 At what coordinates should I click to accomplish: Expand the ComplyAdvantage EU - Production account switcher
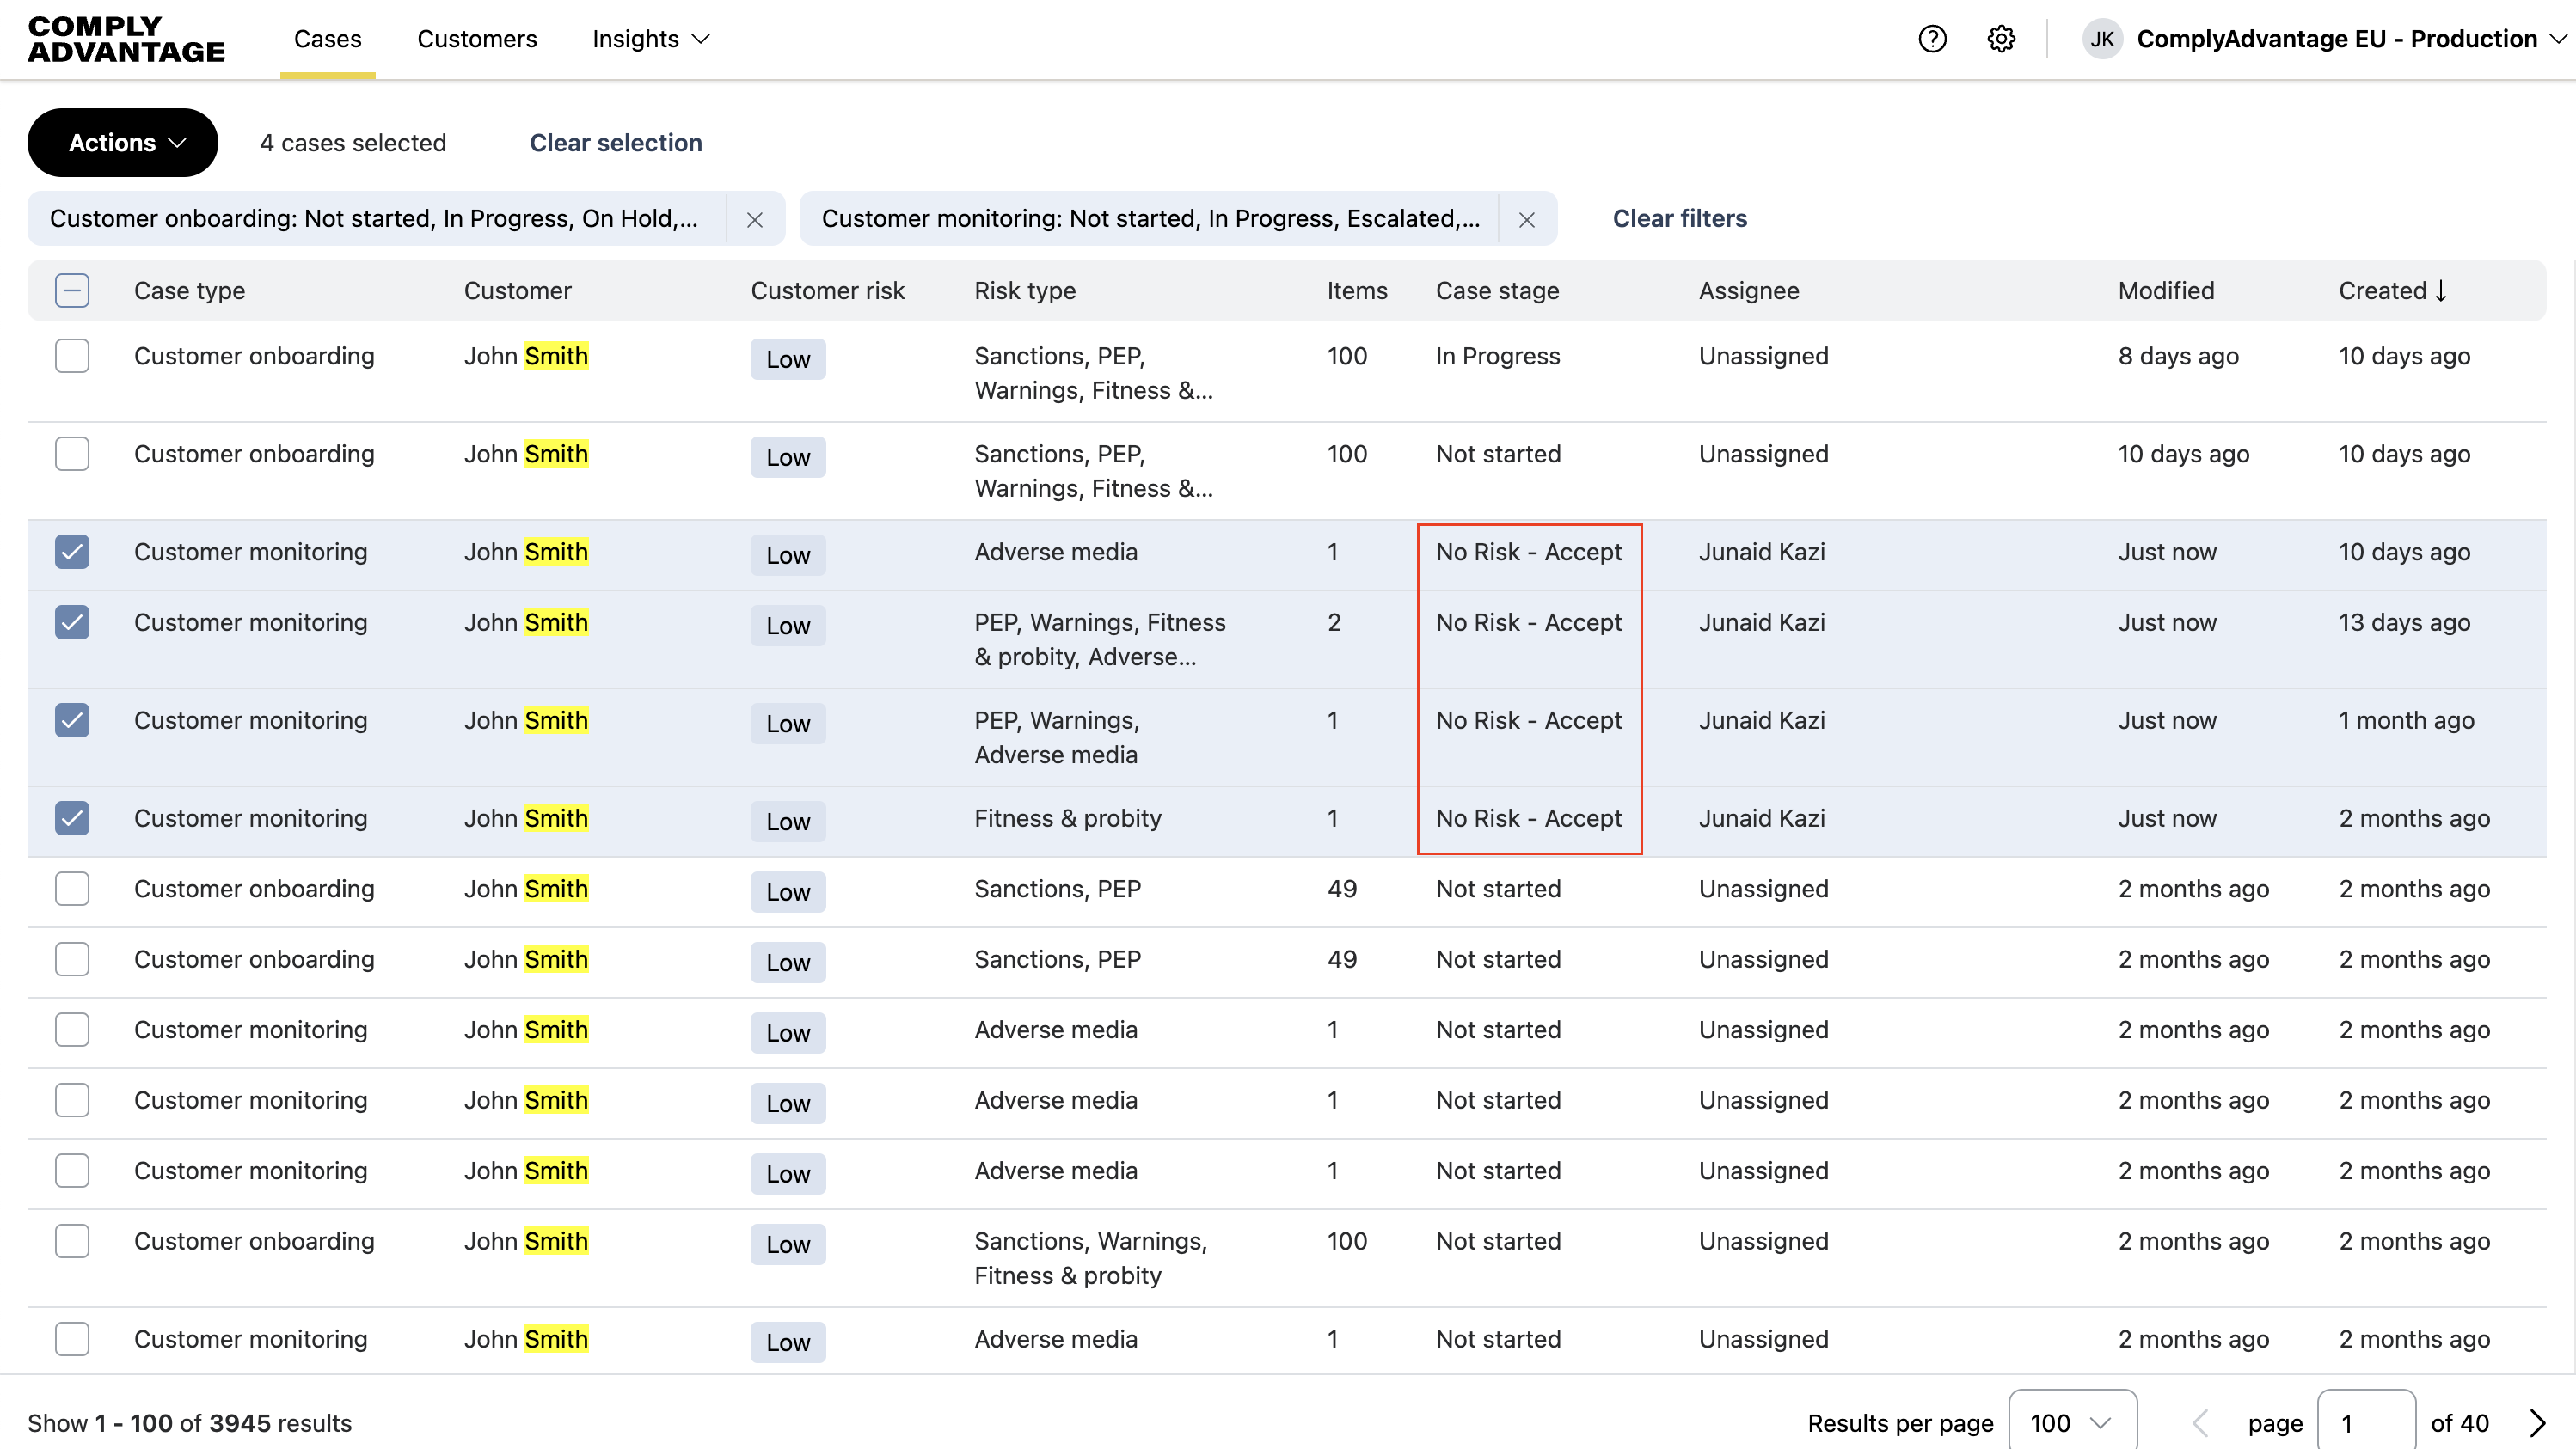tap(2337, 39)
